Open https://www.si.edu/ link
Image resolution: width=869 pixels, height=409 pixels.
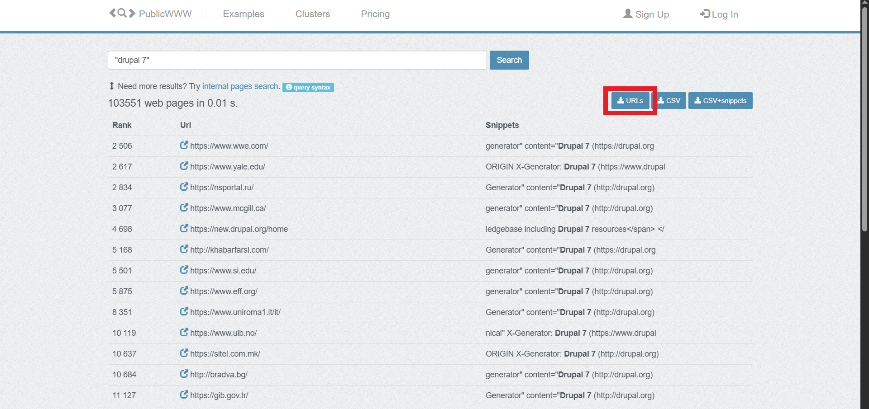(223, 271)
